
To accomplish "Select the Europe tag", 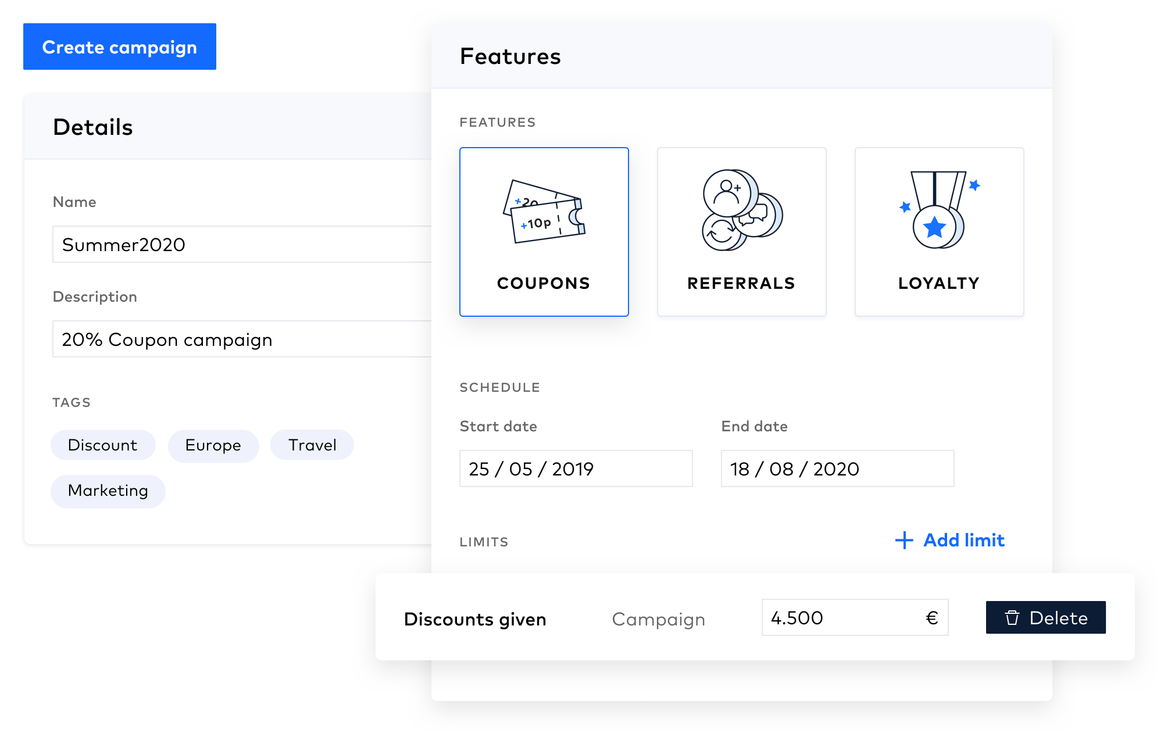I will (213, 445).
